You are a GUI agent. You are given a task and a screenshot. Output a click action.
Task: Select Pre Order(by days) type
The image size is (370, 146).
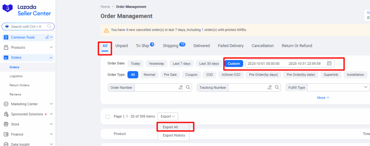[263, 75]
